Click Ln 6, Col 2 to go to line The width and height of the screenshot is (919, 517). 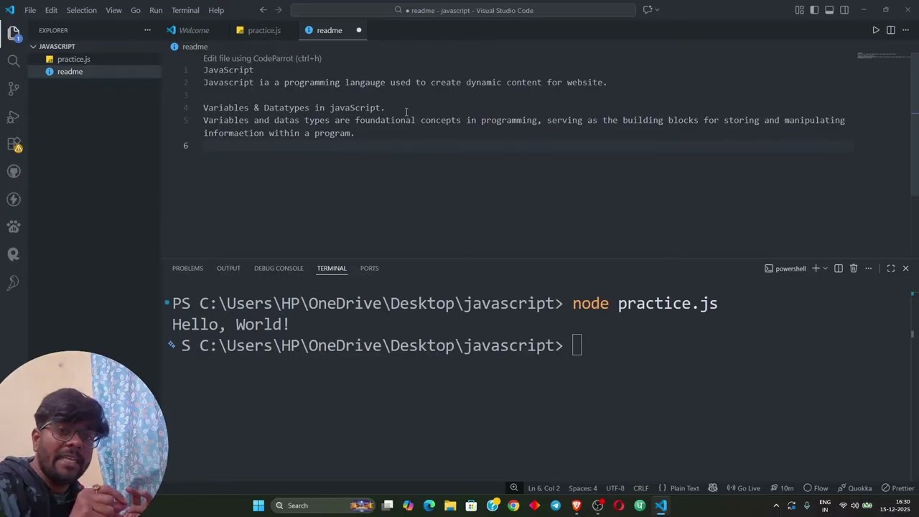point(544,488)
